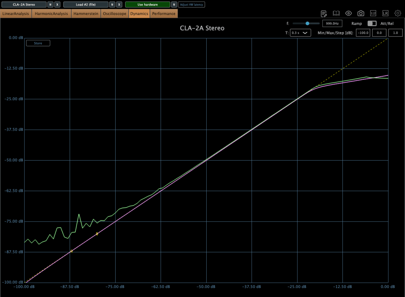Open the CLA-2A Stereo plugin selector
The height and width of the screenshot is (297, 405).
(24, 5)
